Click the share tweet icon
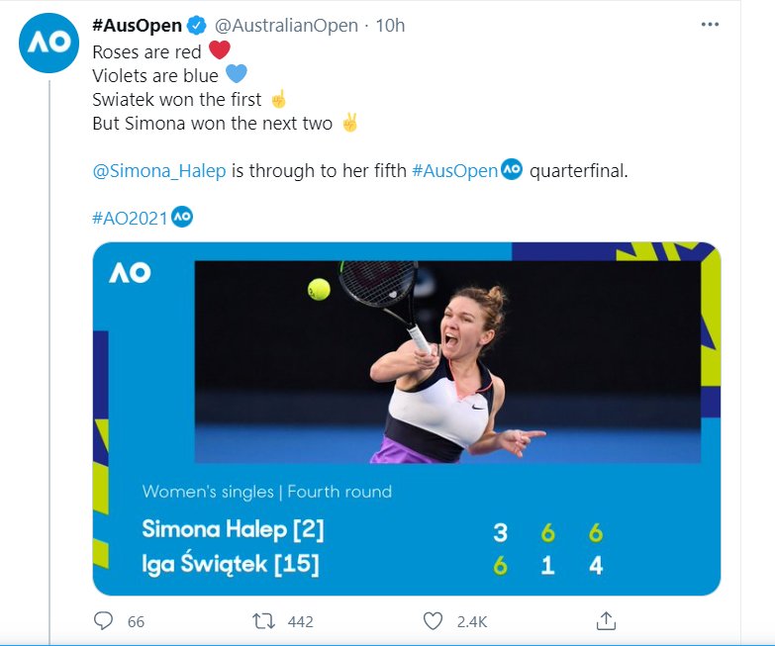Image resolution: width=775 pixels, height=646 pixels. pos(607,621)
